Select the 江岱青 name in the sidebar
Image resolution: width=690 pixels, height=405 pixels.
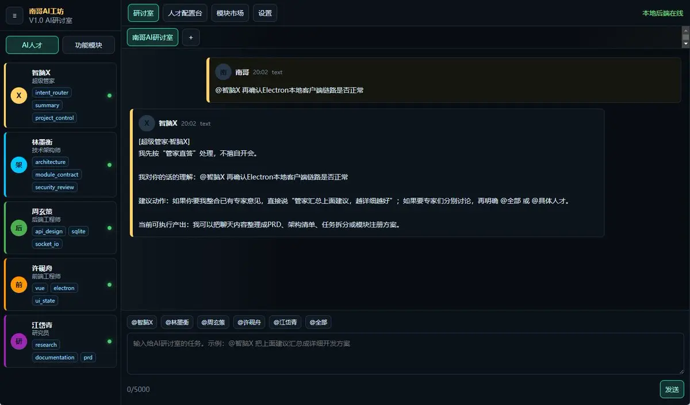[43, 325]
